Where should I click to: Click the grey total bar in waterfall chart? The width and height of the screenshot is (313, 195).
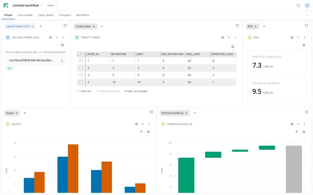tap(294, 169)
